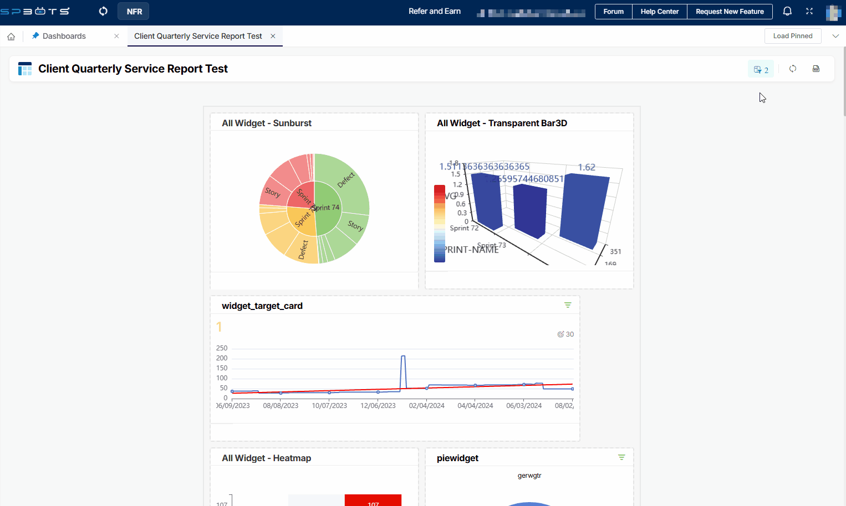Enter fullscreen mode using expand icon
Image resolution: width=846 pixels, height=506 pixels.
tap(809, 11)
